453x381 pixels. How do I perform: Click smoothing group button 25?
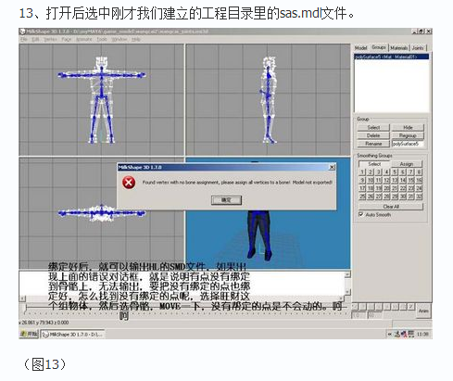(x=362, y=197)
